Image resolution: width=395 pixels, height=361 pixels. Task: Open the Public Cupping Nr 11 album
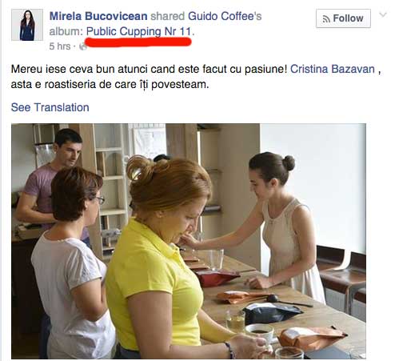point(139,32)
